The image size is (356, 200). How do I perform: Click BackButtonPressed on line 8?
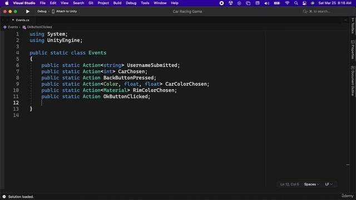pyautogui.click(x=128, y=78)
